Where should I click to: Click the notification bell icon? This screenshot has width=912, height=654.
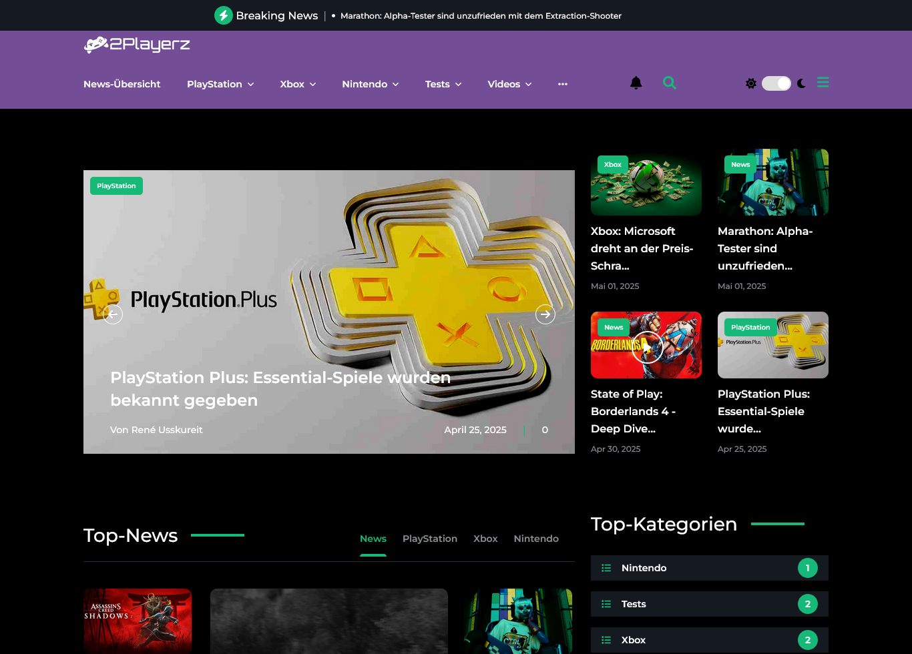coord(636,83)
